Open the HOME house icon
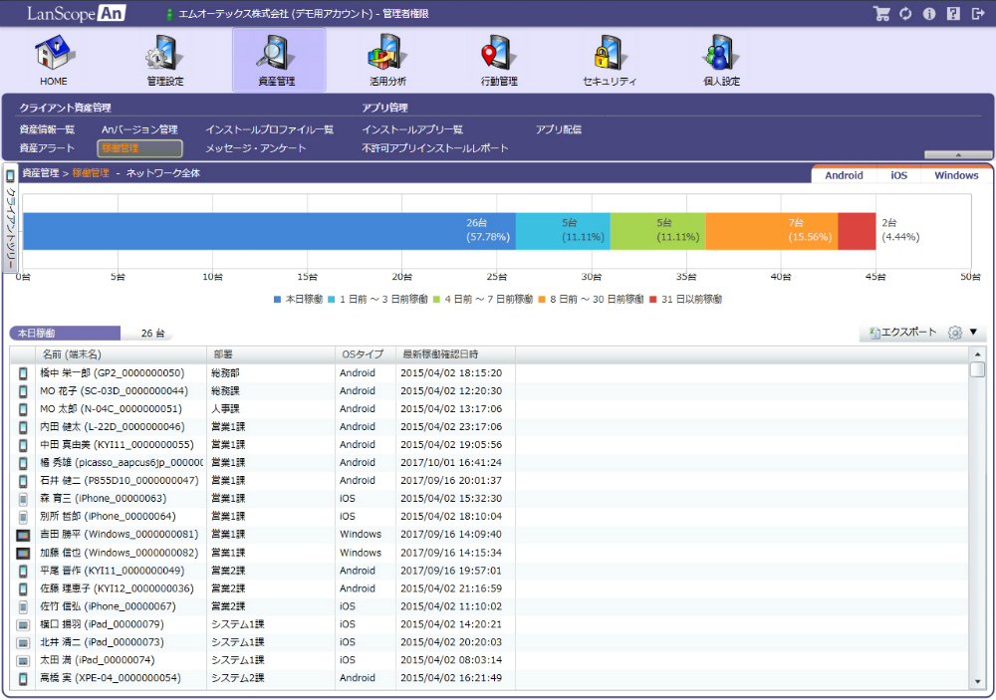The height and width of the screenshot is (700, 996). pos(54,54)
